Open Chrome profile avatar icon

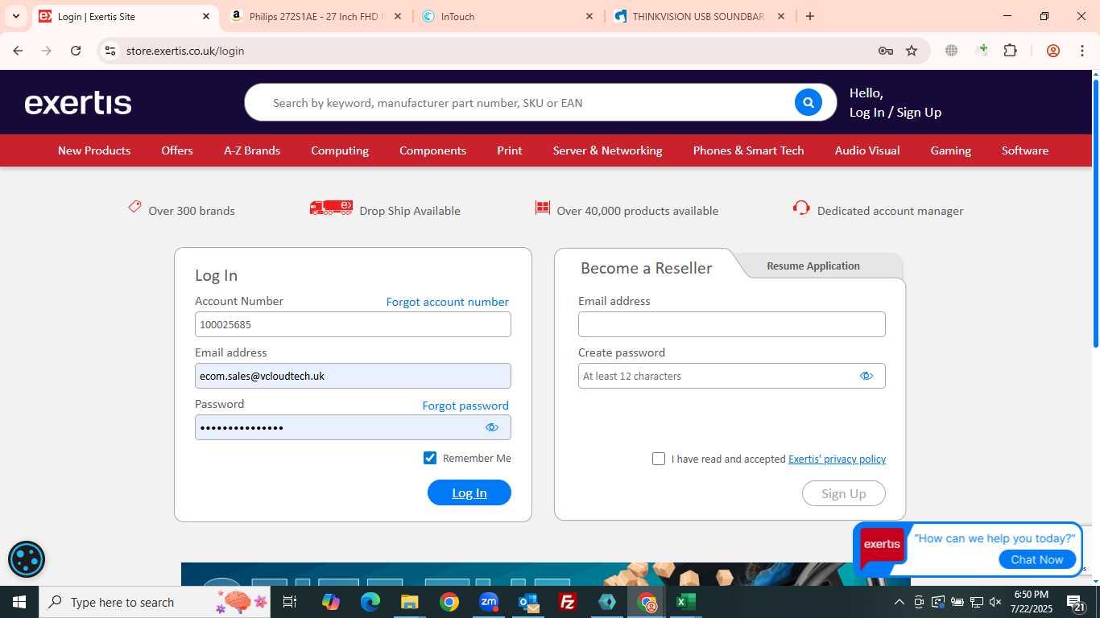click(1053, 51)
